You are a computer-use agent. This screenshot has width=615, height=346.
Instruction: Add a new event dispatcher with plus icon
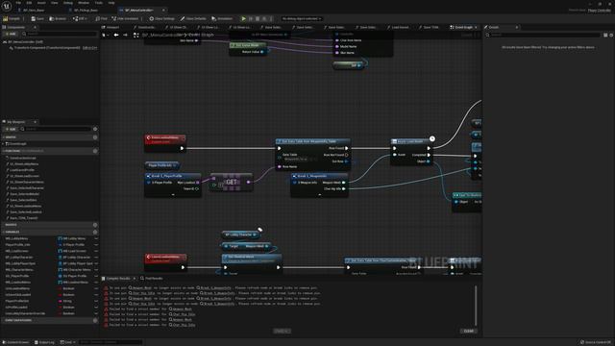click(x=95, y=320)
